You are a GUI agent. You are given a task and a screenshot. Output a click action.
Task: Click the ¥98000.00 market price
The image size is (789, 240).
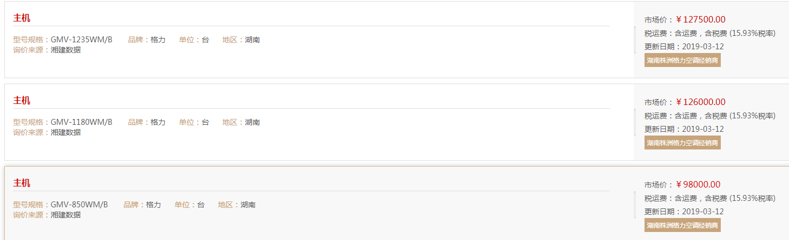(698, 185)
